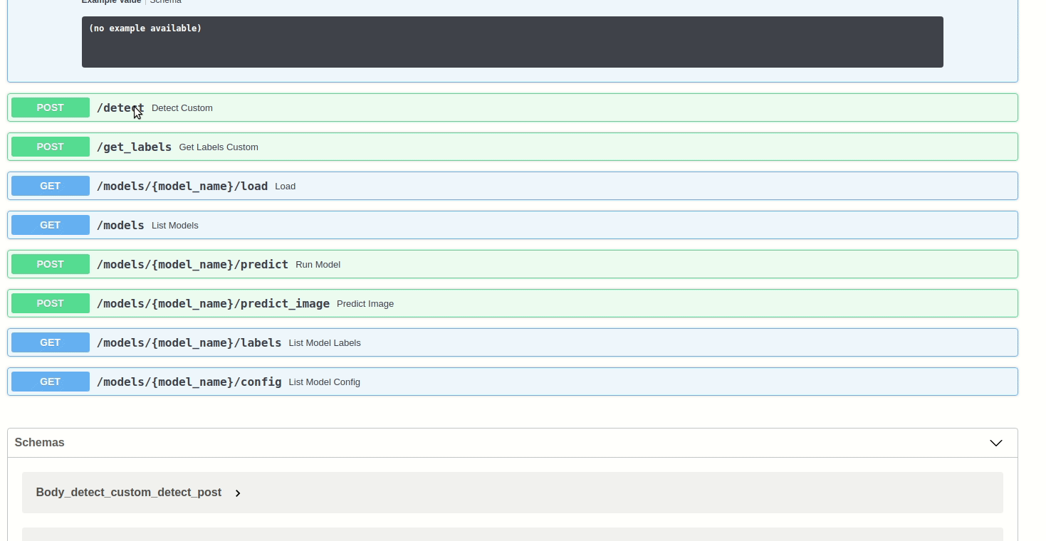The height and width of the screenshot is (541, 1046).
Task: Click the GET badge on /models
Action: click(50, 225)
